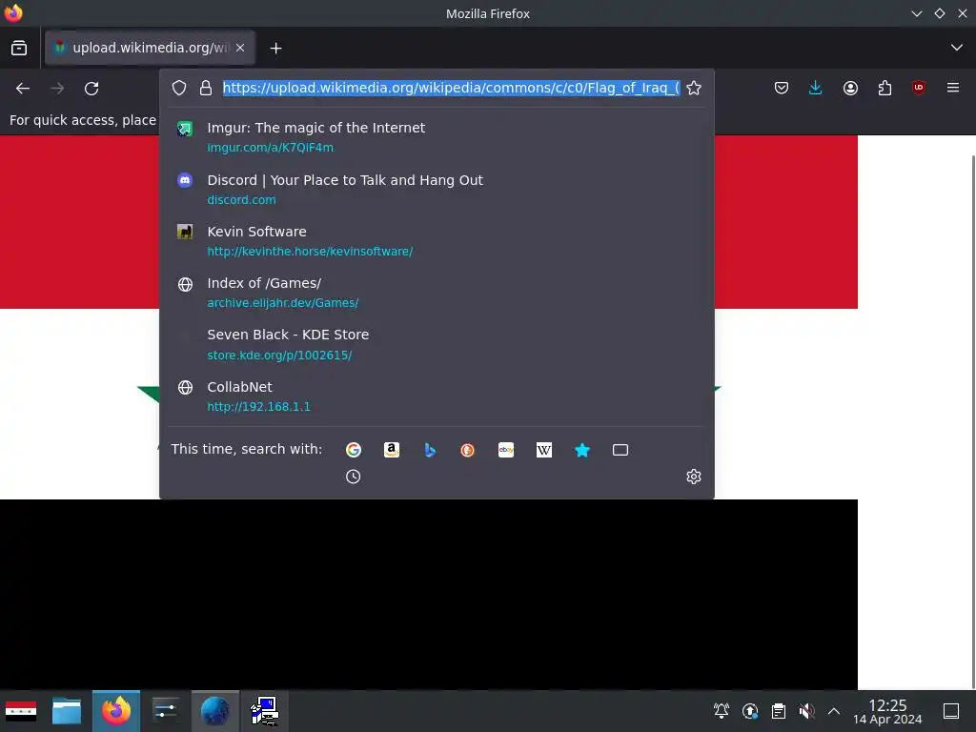Open the tracking protection shield icon
The width and height of the screenshot is (976, 732).
(179, 88)
